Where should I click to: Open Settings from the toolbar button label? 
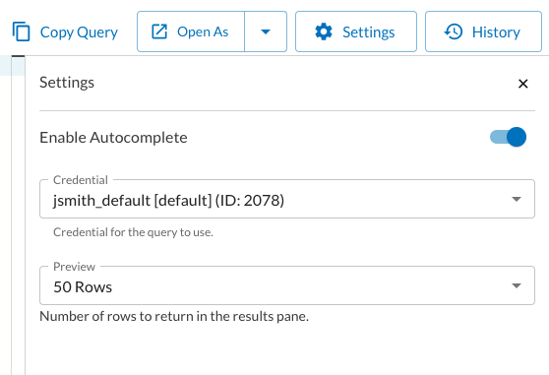368,32
